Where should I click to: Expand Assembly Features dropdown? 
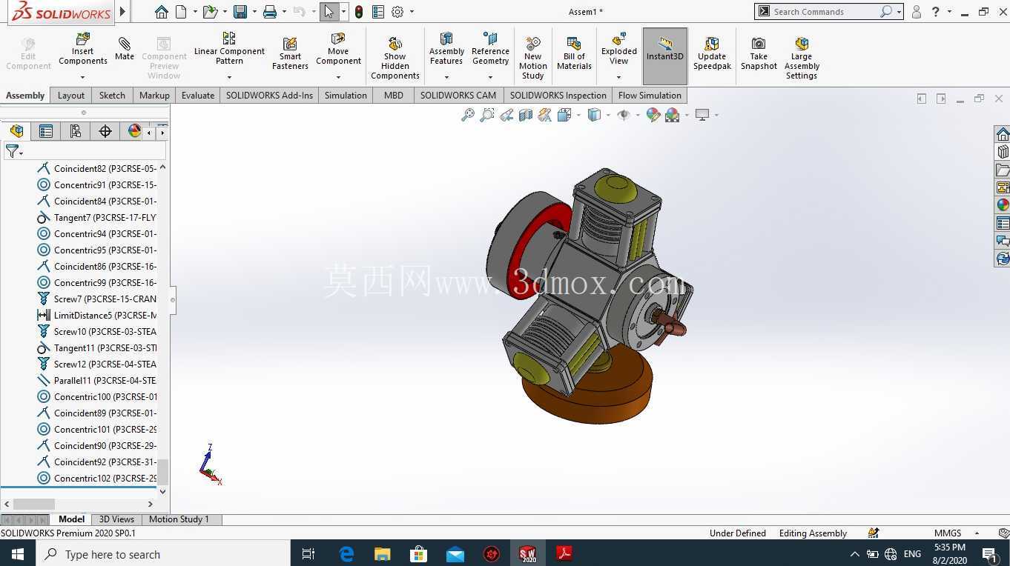pos(446,76)
